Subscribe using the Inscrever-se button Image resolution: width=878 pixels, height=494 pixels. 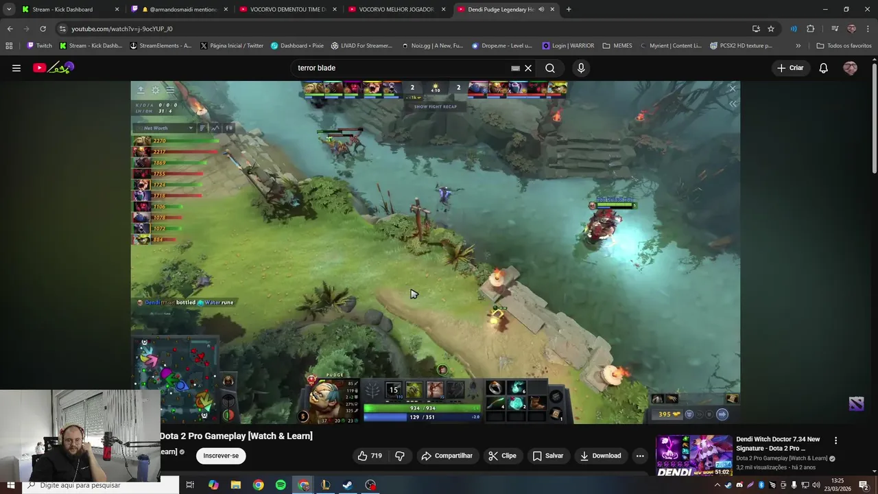[221, 456]
